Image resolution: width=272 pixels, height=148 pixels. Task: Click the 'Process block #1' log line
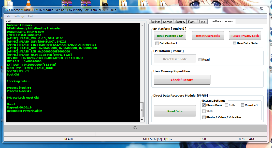tap(19, 88)
